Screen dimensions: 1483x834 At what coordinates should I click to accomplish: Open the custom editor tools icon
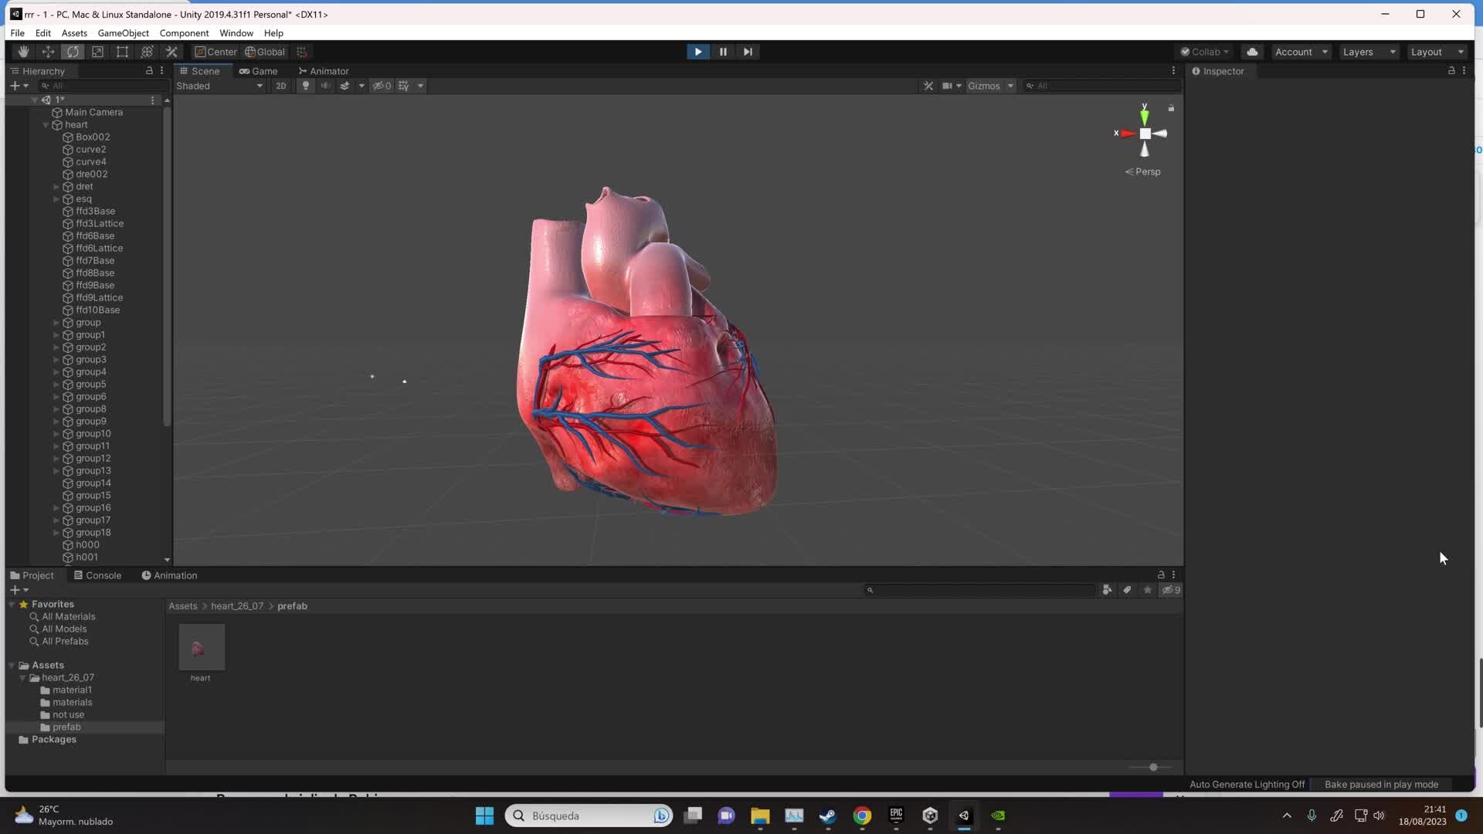171,51
